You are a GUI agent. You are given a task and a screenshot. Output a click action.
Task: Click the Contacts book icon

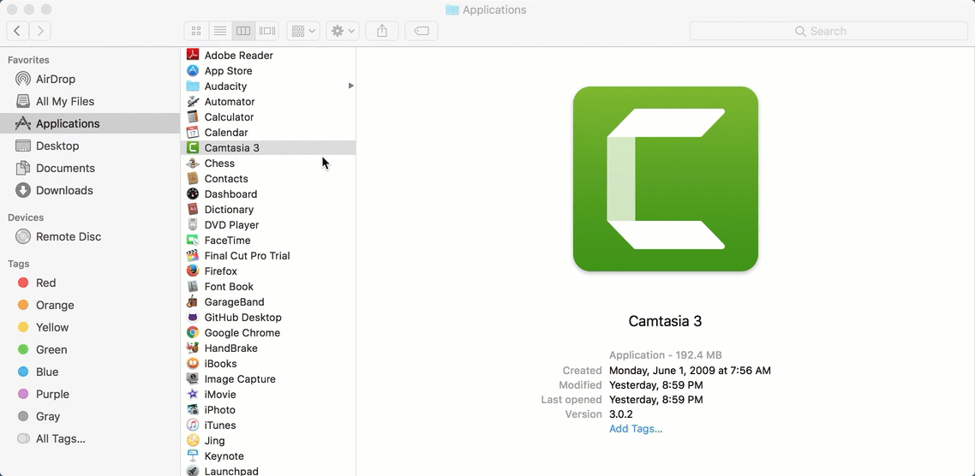point(193,178)
